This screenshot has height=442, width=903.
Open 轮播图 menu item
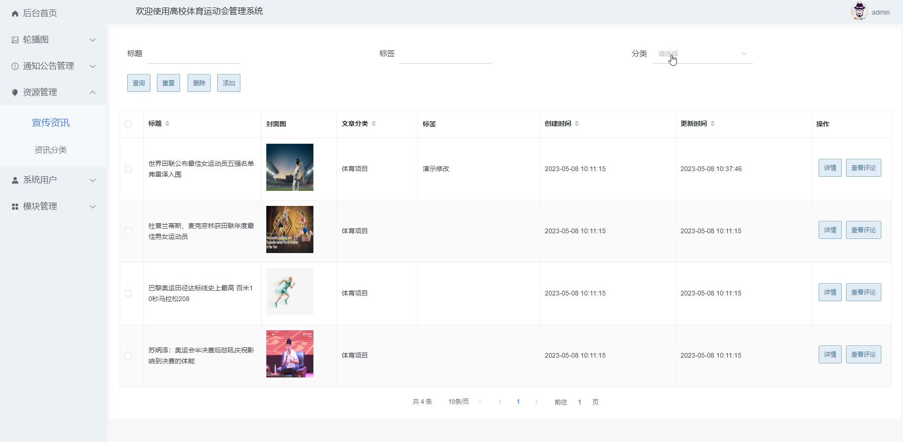(x=53, y=40)
